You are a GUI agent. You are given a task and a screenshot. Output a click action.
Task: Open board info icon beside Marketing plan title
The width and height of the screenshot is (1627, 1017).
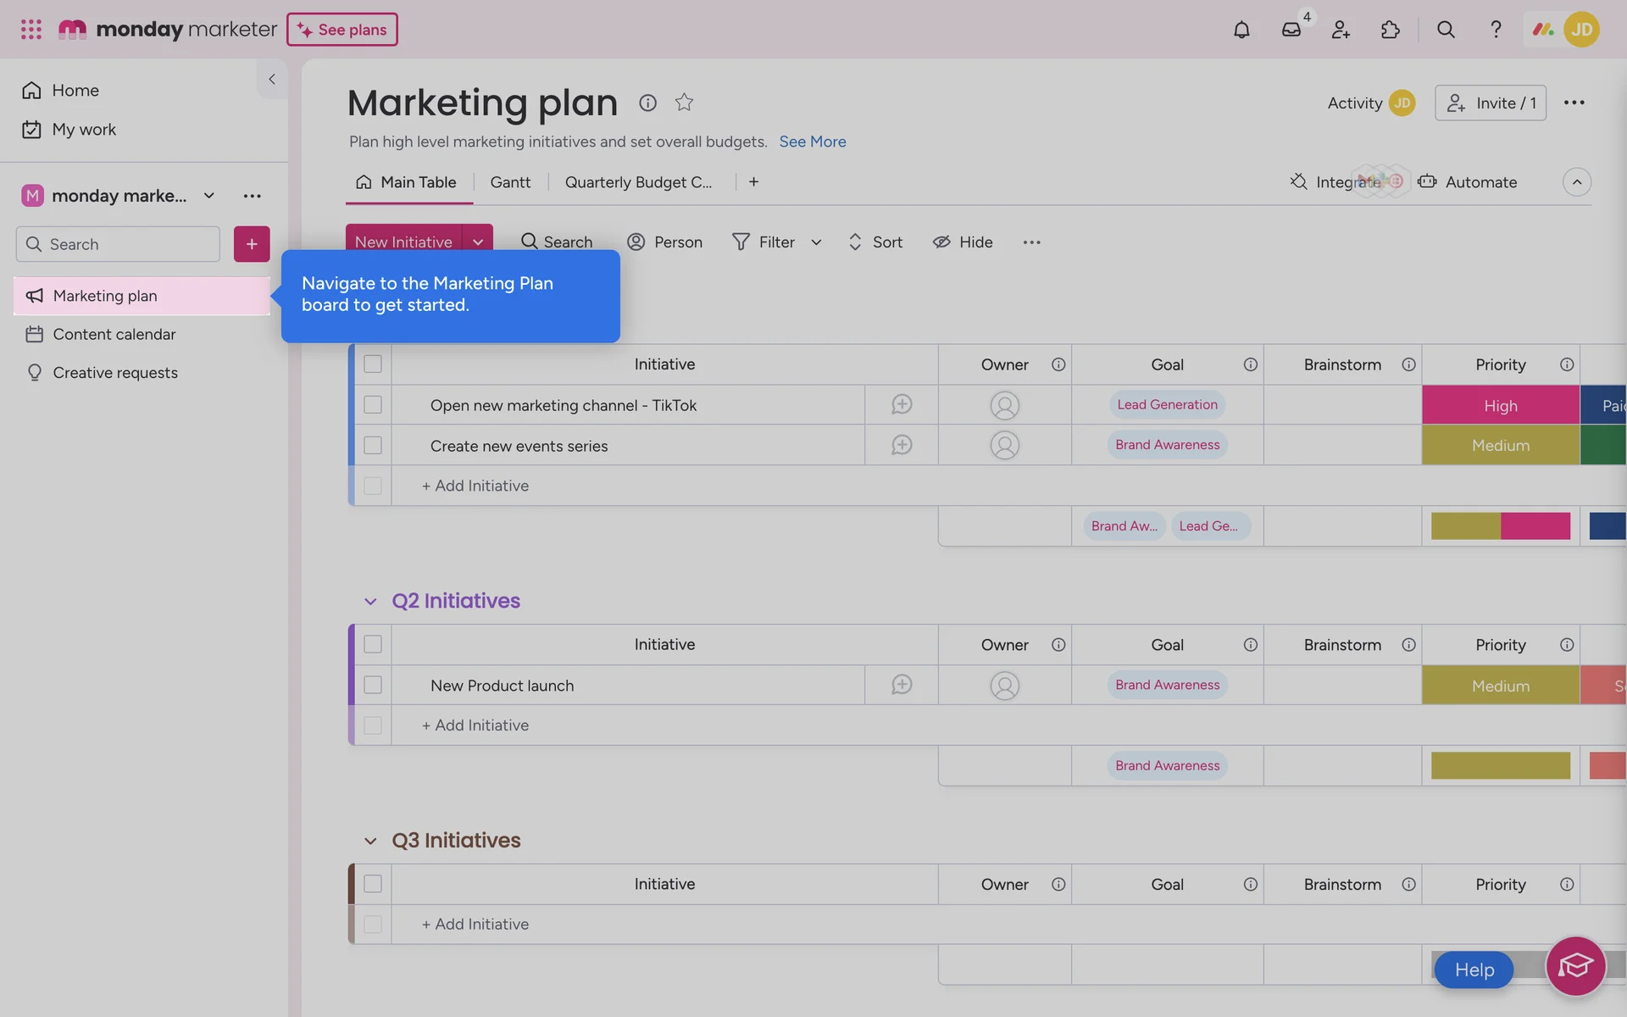click(647, 103)
